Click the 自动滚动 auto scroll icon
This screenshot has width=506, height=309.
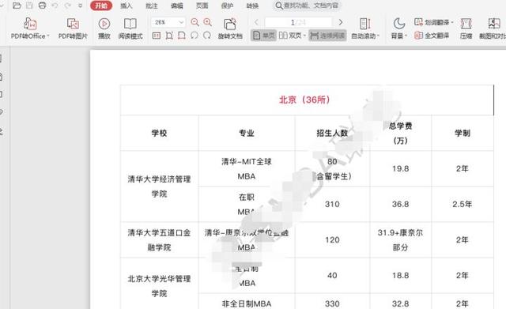click(365, 24)
